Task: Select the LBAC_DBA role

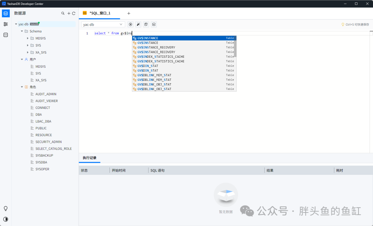Action: click(43, 122)
